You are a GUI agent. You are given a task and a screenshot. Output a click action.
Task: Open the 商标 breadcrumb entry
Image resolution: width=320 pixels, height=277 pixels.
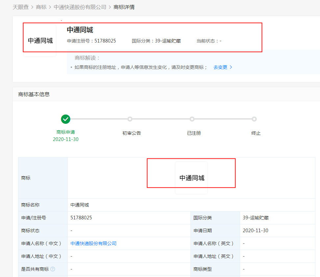[41, 7]
